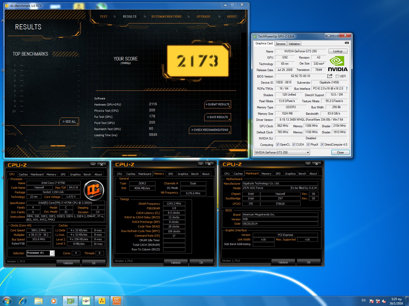Screen dimensions: 409x306
Task: Click the network status tray icon
Action: click(378, 301)
